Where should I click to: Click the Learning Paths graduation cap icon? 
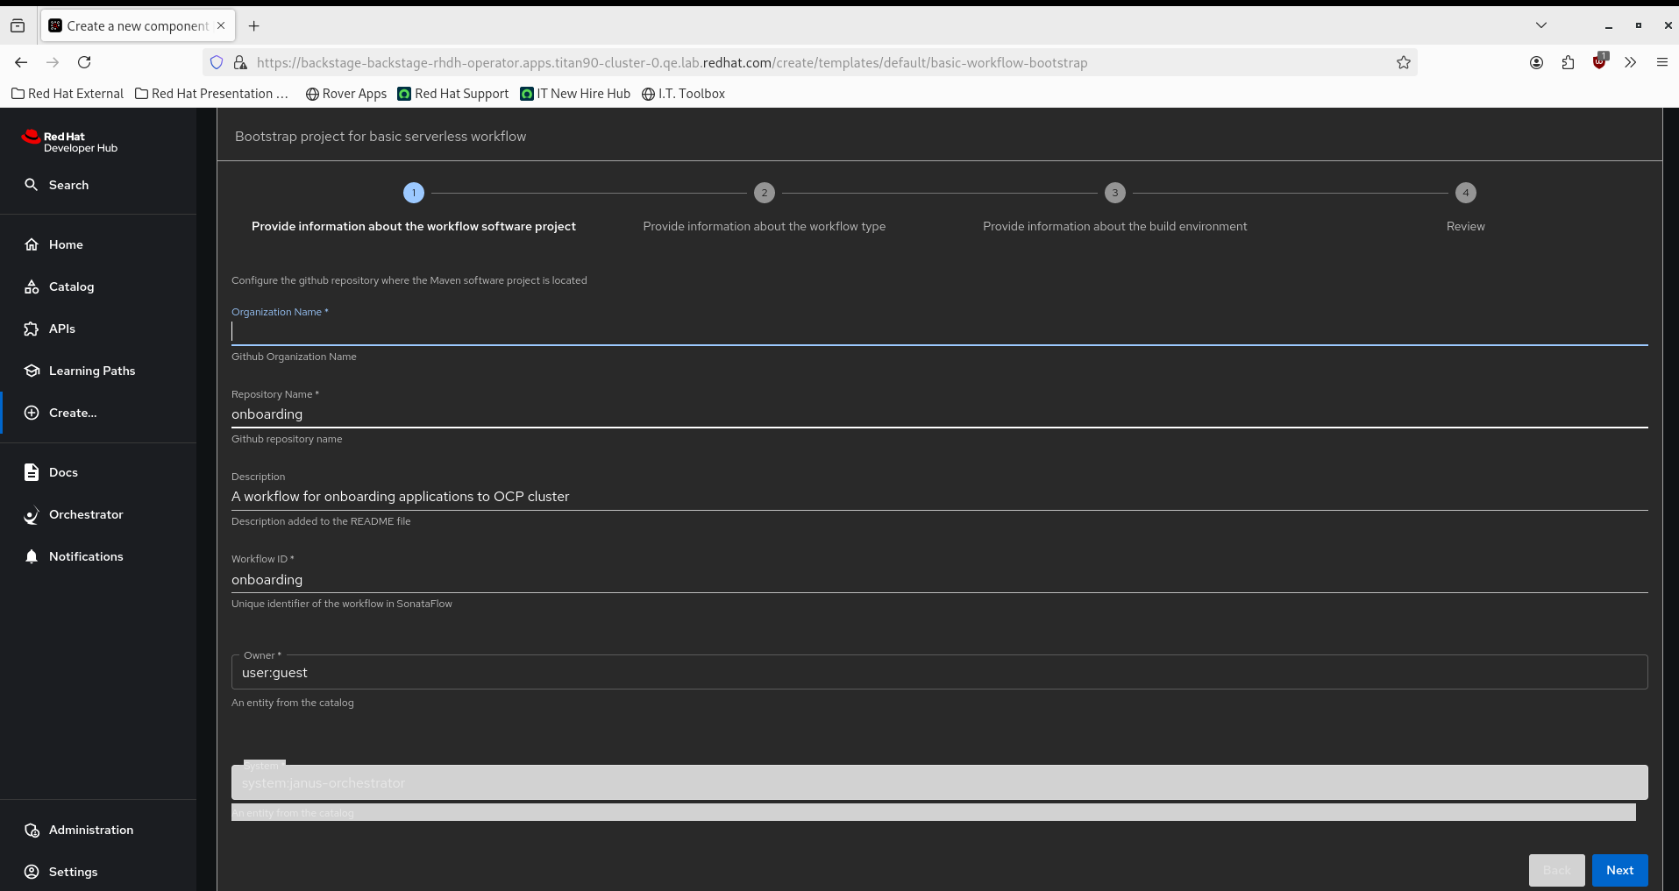pos(32,371)
